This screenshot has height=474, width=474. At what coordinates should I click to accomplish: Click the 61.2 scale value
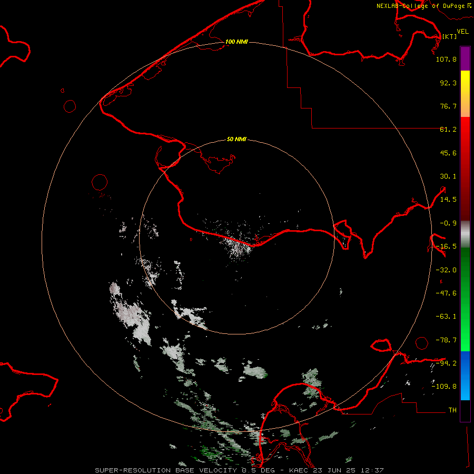pyautogui.click(x=448, y=130)
